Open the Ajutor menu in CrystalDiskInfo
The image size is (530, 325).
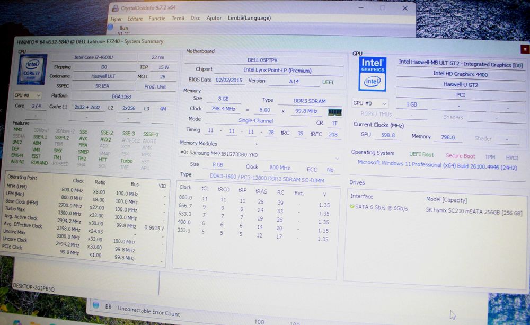point(214,18)
